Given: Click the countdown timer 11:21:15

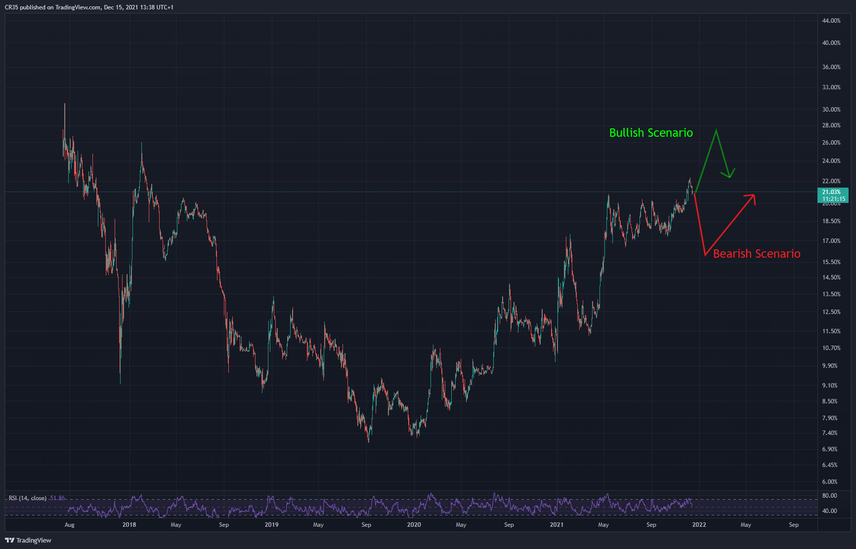Looking at the screenshot, I should [x=834, y=199].
